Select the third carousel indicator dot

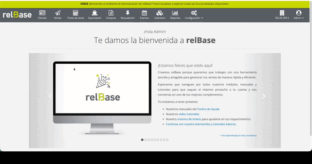tap(149, 140)
